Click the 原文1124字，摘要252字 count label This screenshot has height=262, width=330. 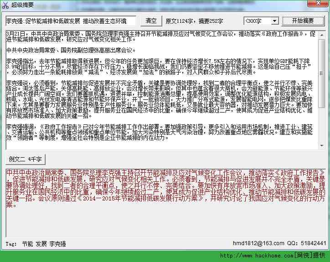[x=194, y=21]
